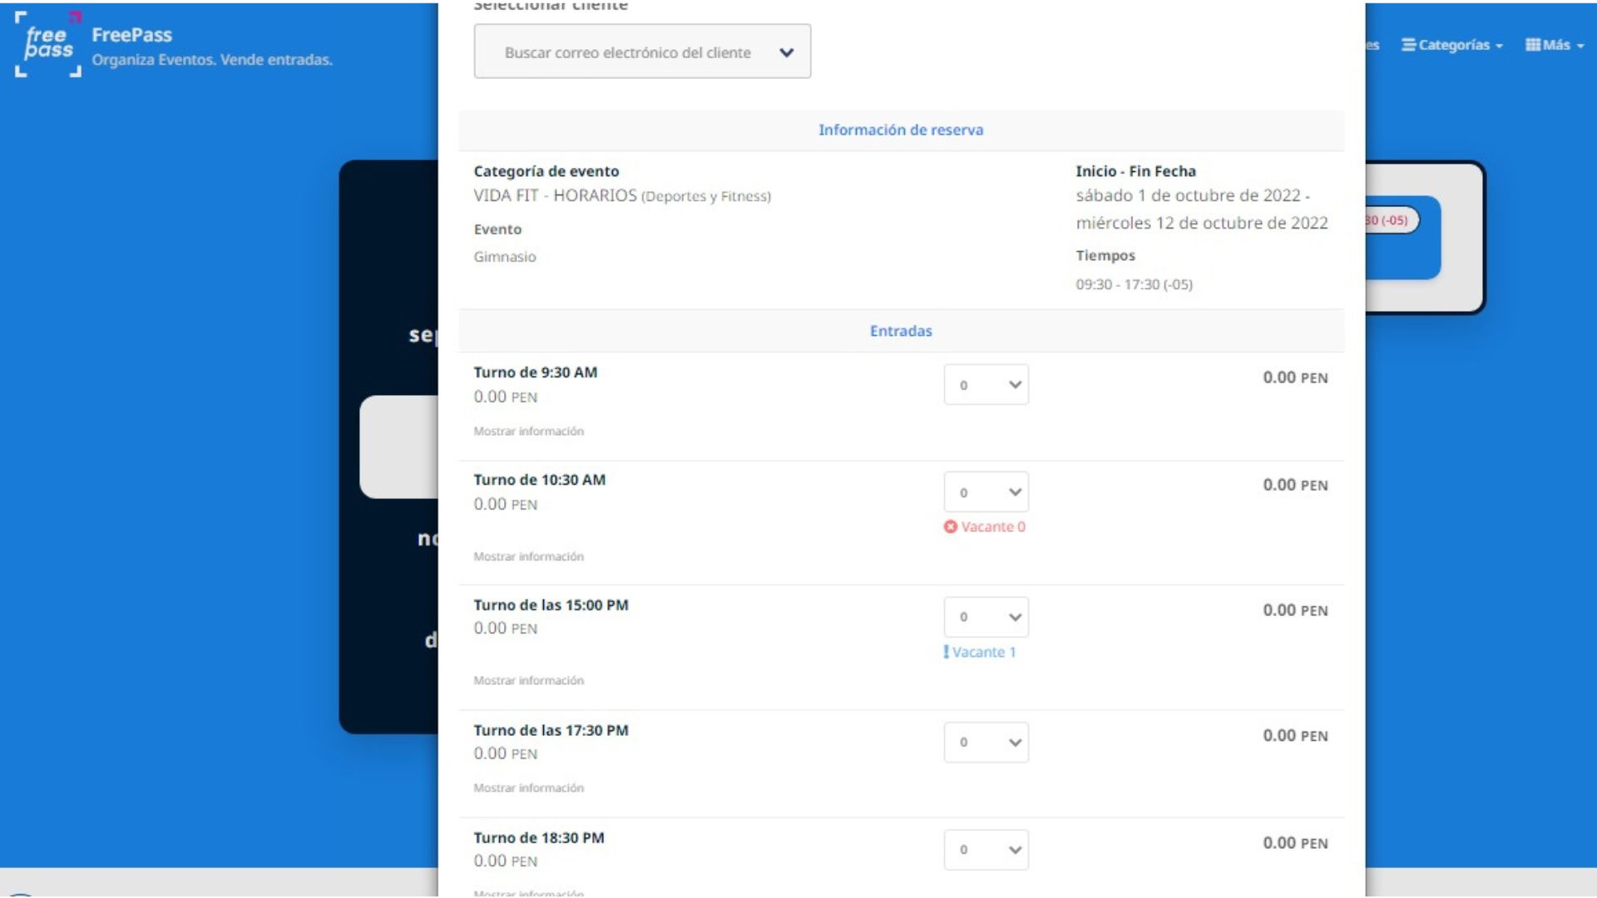Click Mostrar información under Turno de las 17:30 PM
This screenshot has height=898, width=1597.
tap(528, 787)
